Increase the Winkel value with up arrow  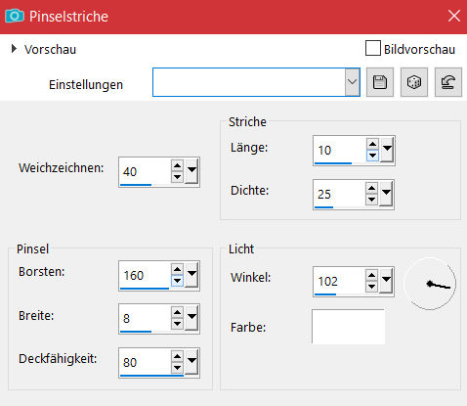(x=371, y=275)
